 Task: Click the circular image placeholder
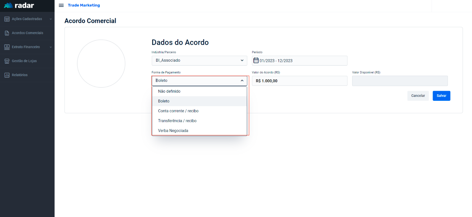pyautogui.click(x=101, y=64)
